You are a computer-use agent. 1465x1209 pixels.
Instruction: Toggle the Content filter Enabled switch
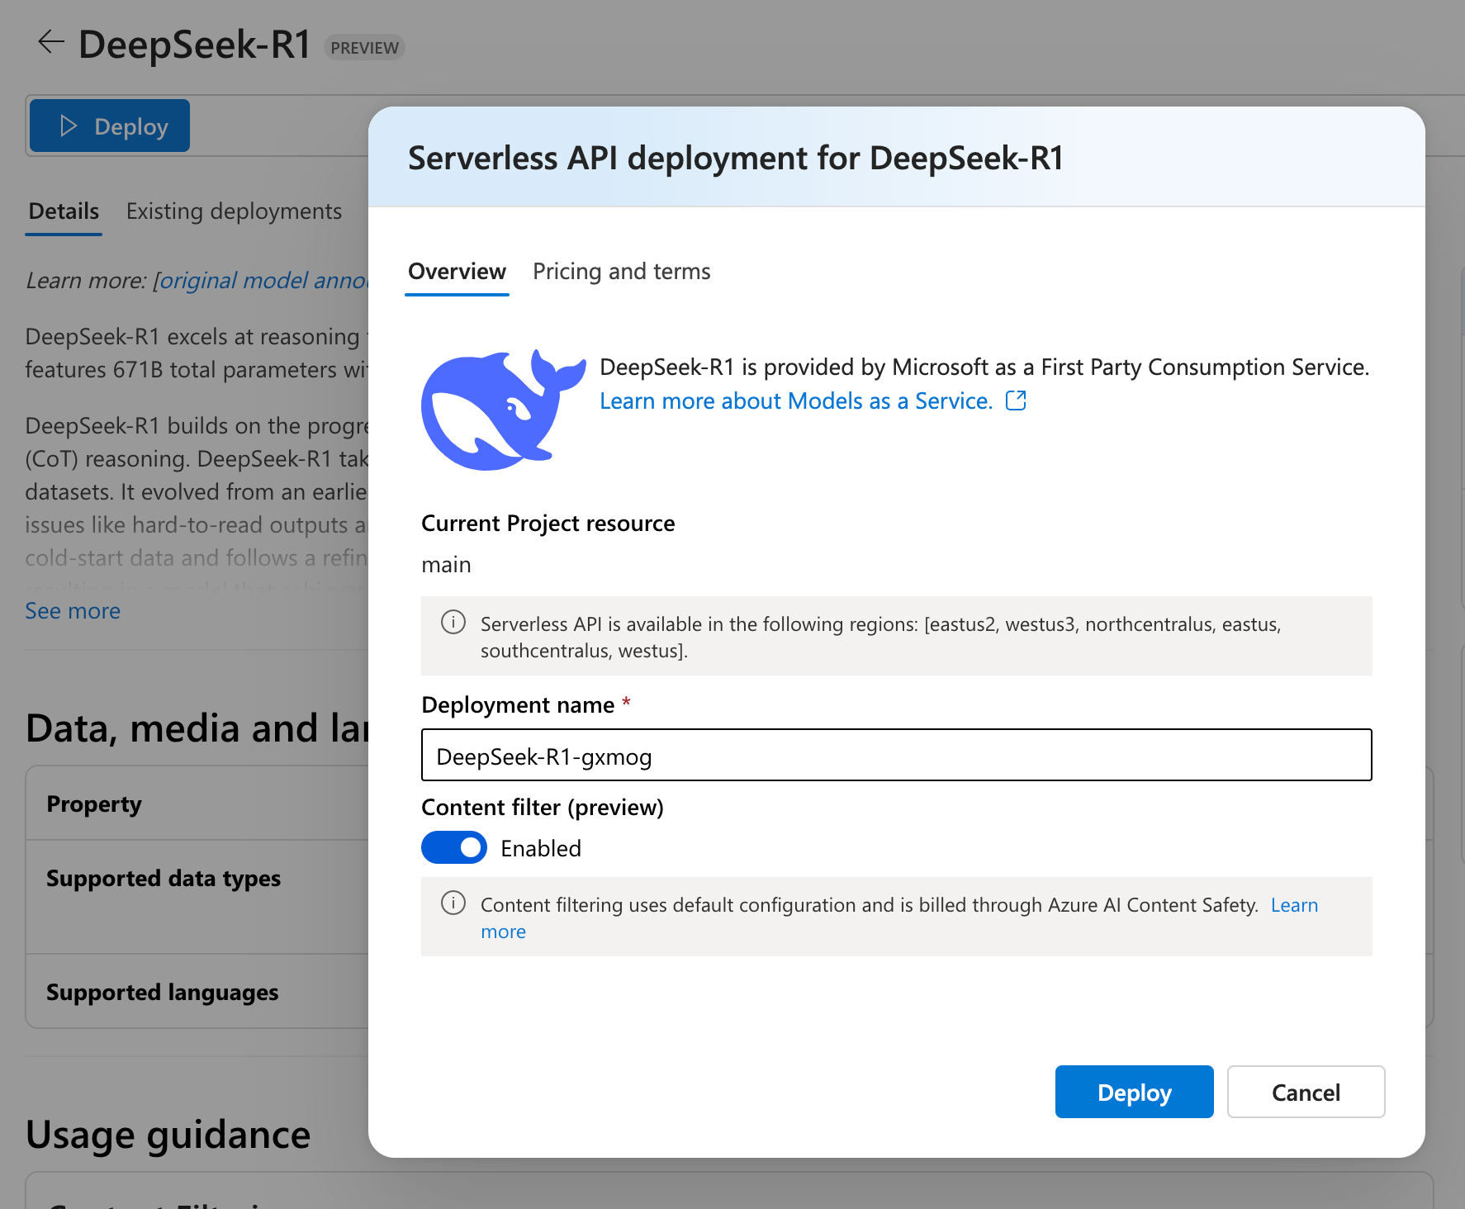click(x=454, y=847)
